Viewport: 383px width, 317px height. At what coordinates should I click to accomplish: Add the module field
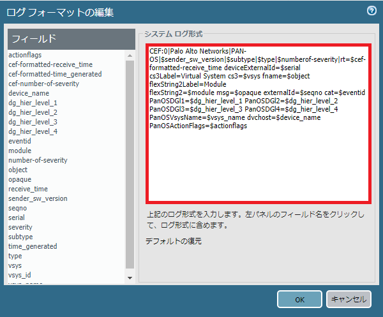(20, 151)
